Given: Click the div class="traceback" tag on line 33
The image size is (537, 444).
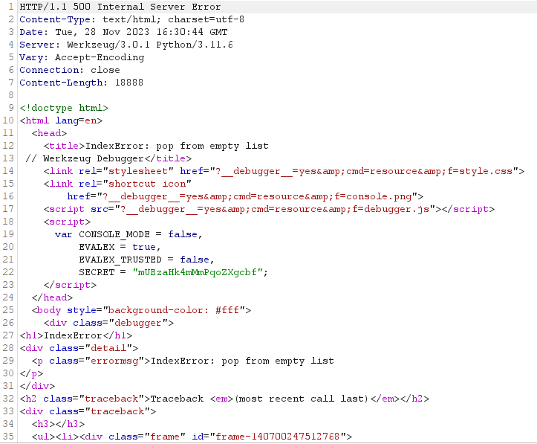Looking at the screenshot, I should [88, 411].
